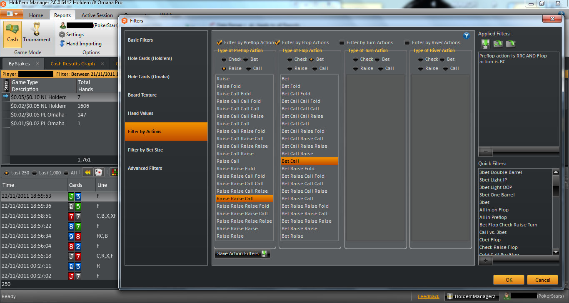The height and width of the screenshot is (303, 569).
Task: Click the yellow rewind arrows icon
Action: pos(87,172)
